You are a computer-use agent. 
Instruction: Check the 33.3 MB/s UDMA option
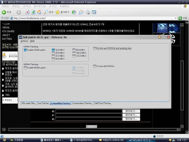point(53,56)
